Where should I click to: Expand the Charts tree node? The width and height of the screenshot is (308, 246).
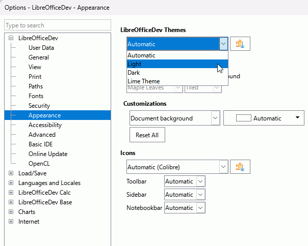point(11,212)
